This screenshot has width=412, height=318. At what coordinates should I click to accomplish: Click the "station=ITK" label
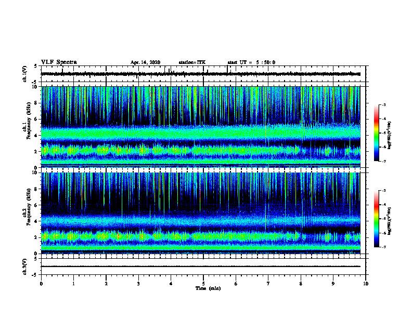point(192,62)
